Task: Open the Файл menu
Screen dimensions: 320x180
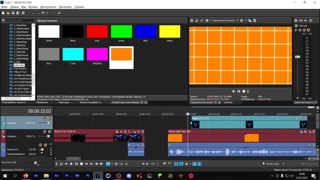Action: pos(4,7)
